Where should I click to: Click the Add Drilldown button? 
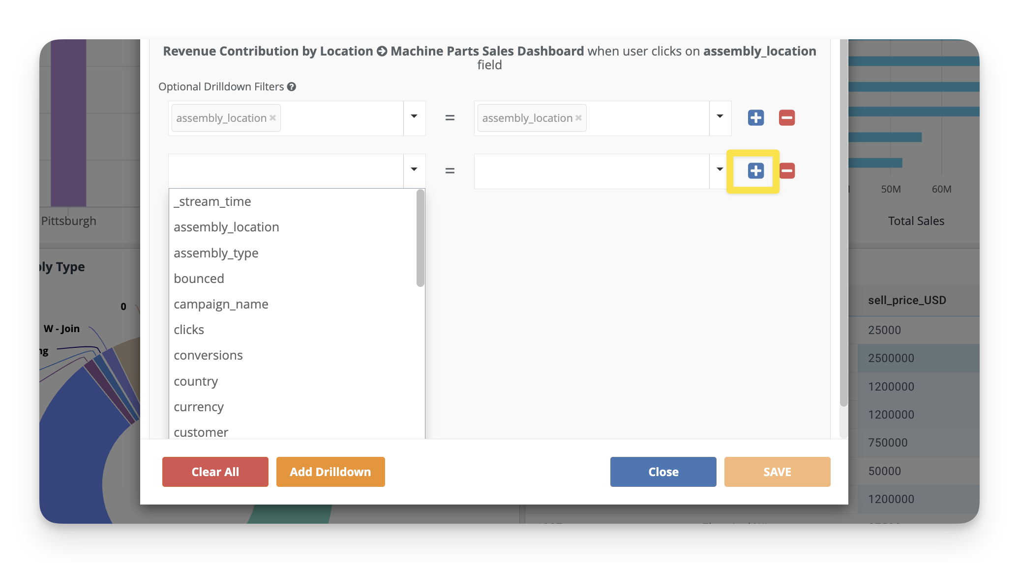tap(330, 472)
